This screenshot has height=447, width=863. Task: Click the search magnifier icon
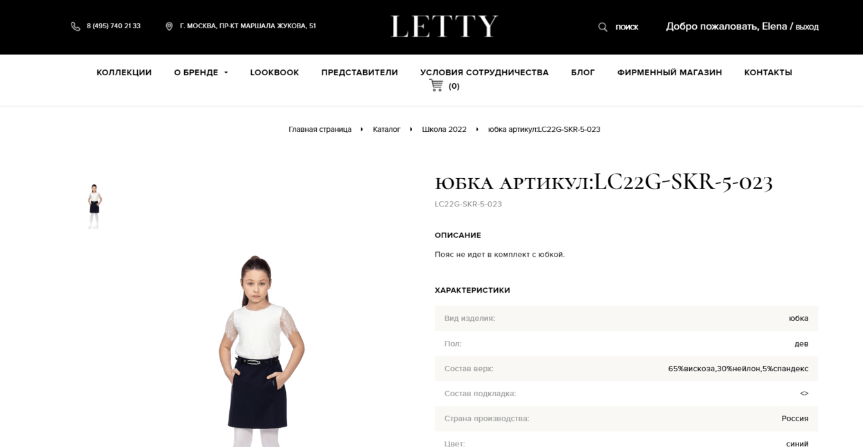[603, 27]
